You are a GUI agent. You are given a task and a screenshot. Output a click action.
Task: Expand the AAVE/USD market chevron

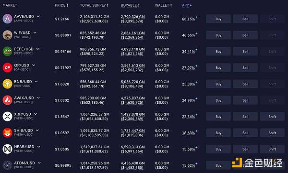pos(38,16)
